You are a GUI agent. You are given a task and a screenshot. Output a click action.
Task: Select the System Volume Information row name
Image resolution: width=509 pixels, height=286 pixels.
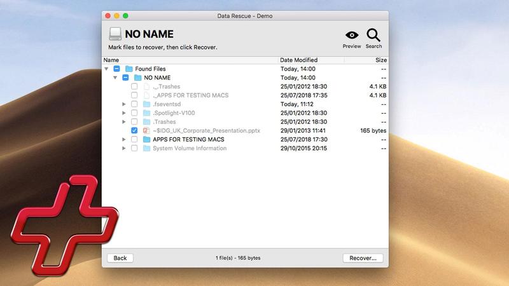[x=190, y=148]
